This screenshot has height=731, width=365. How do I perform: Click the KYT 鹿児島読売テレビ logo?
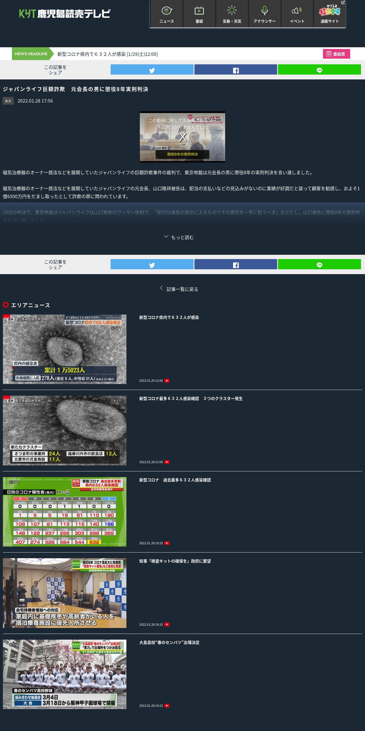coord(65,13)
